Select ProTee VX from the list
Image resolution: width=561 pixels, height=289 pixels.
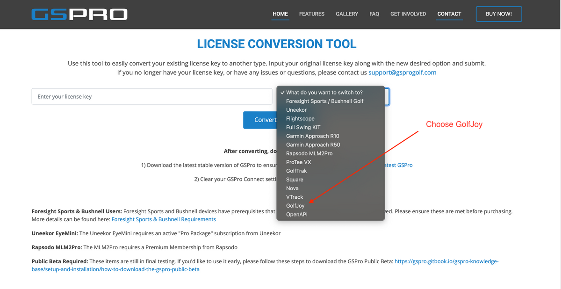click(x=331, y=162)
